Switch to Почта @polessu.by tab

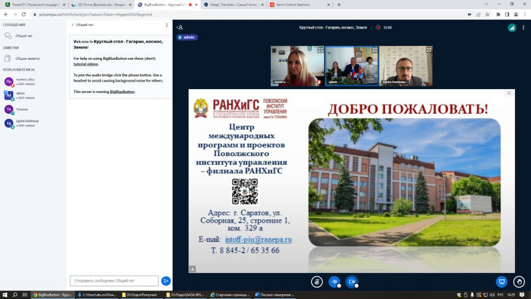pyautogui.click(x=101, y=5)
